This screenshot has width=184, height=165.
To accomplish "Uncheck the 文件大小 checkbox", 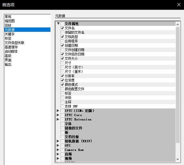I will click(62, 58).
